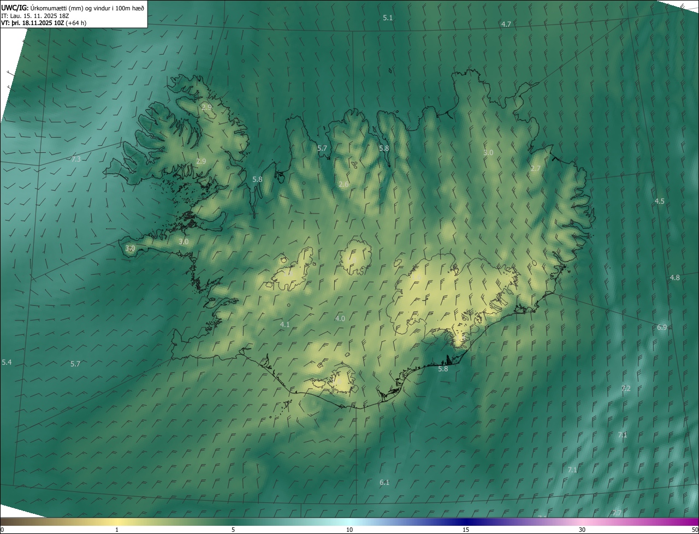Click the 4.8 value on the map
The height and width of the screenshot is (534, 699).
point(675,277)
